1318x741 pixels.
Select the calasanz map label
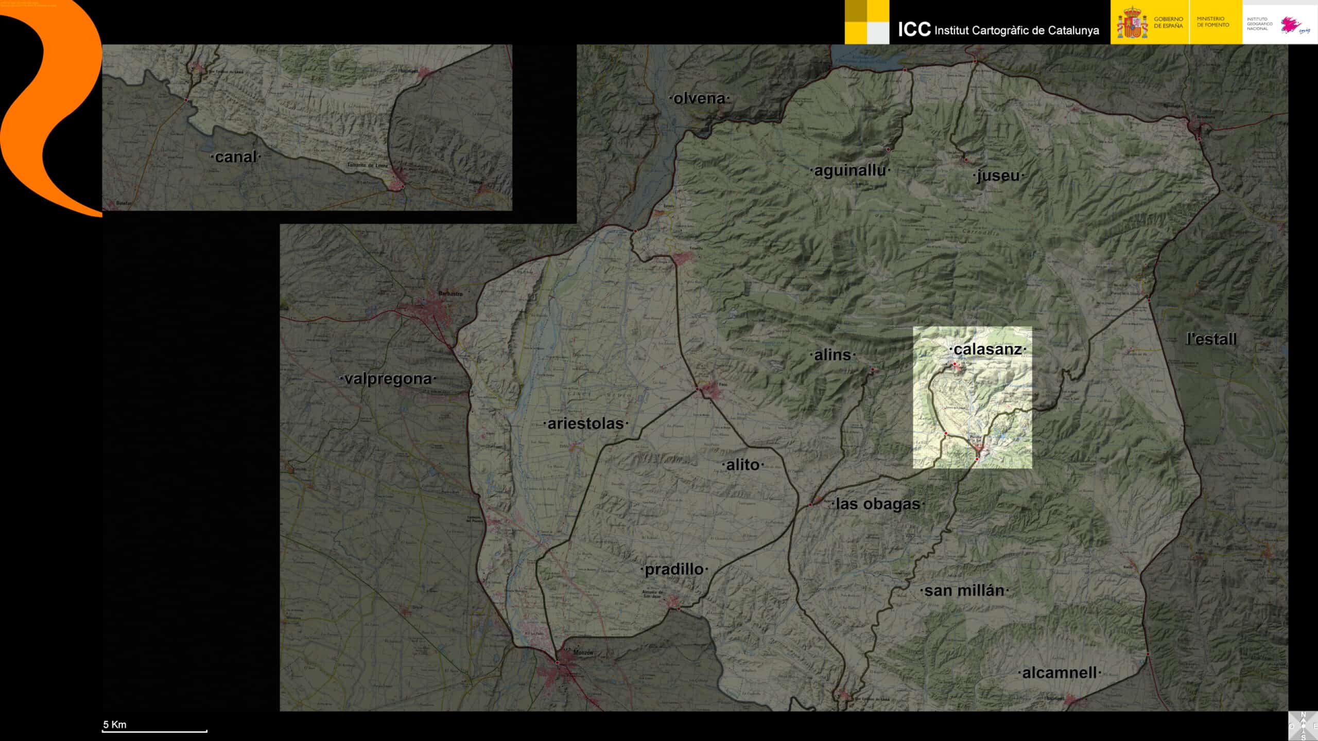pos(987,349)
